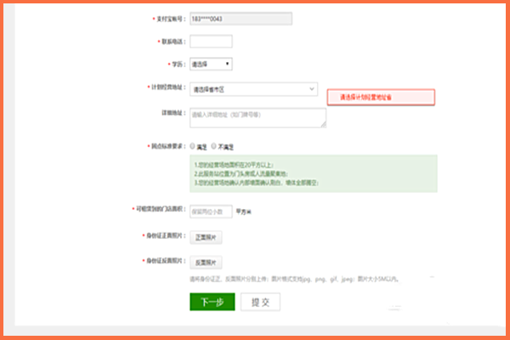Click the red address error message box
This screenshot has width=510, height=340.
click(x=381, y=97)
